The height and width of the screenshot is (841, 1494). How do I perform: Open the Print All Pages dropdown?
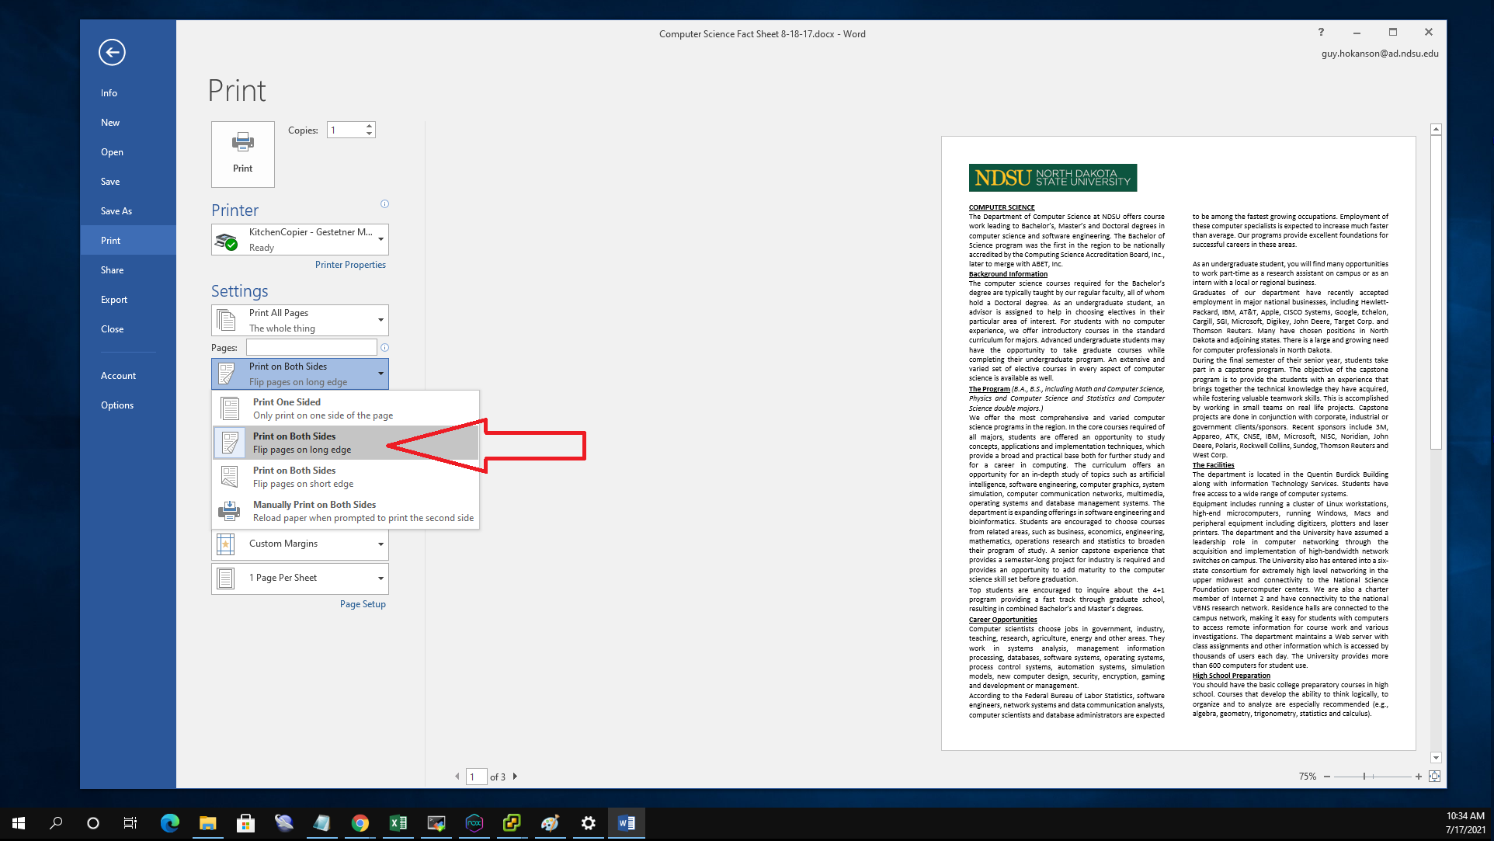[300, 320]
